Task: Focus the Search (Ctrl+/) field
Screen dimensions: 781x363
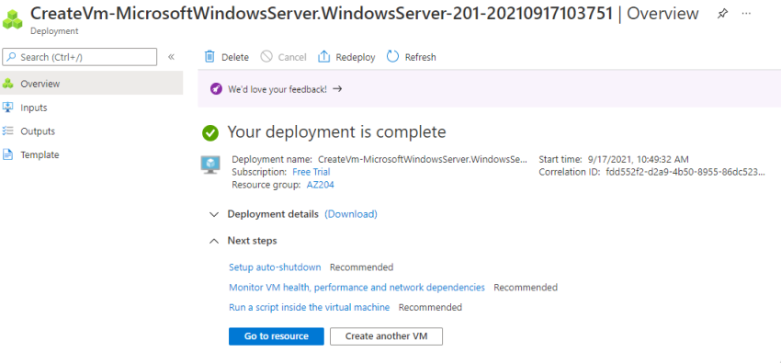Action: (x=80, y=57)
